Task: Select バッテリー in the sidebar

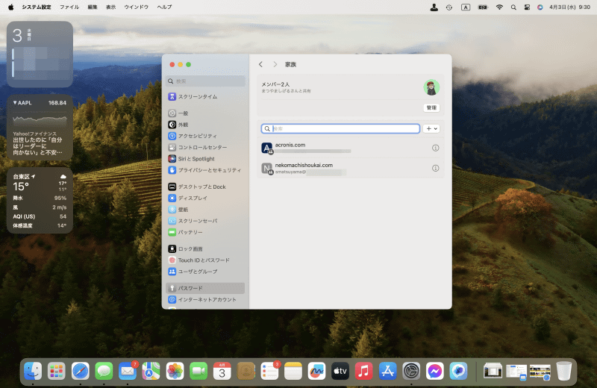Action: (205, 232)
